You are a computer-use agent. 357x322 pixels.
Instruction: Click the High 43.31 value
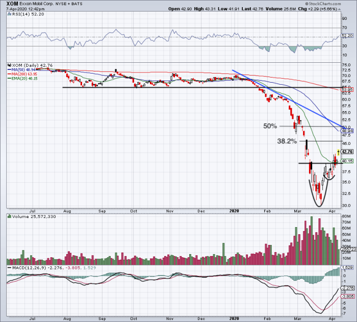pyautogui.click(x=205, y=9)
